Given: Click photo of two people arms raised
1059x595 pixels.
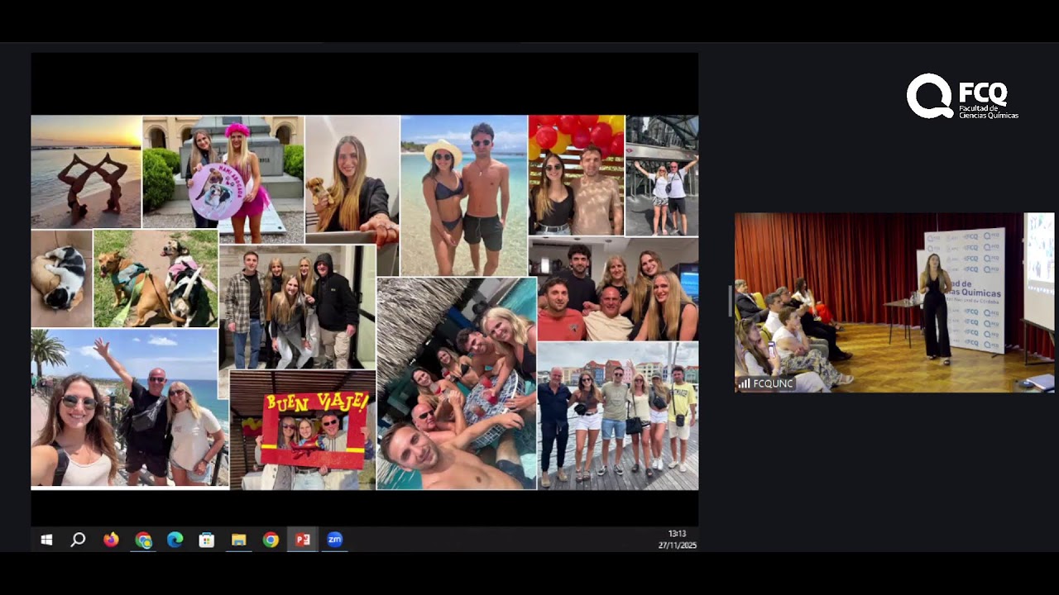Looking at the screenshot, I should click(x=662, y=175).
